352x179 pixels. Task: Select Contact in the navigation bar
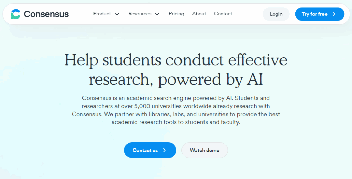(x=223, y=14)
